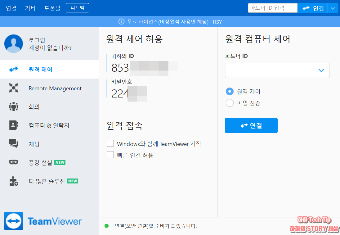
Task: Expand the header 연결 dropdown arrow
Action: [333, 8]
